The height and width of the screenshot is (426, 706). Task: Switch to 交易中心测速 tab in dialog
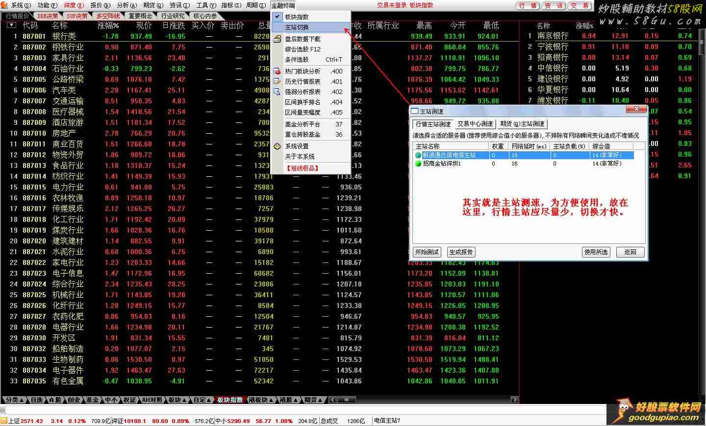pyautogui.click(x=475, y=124)
